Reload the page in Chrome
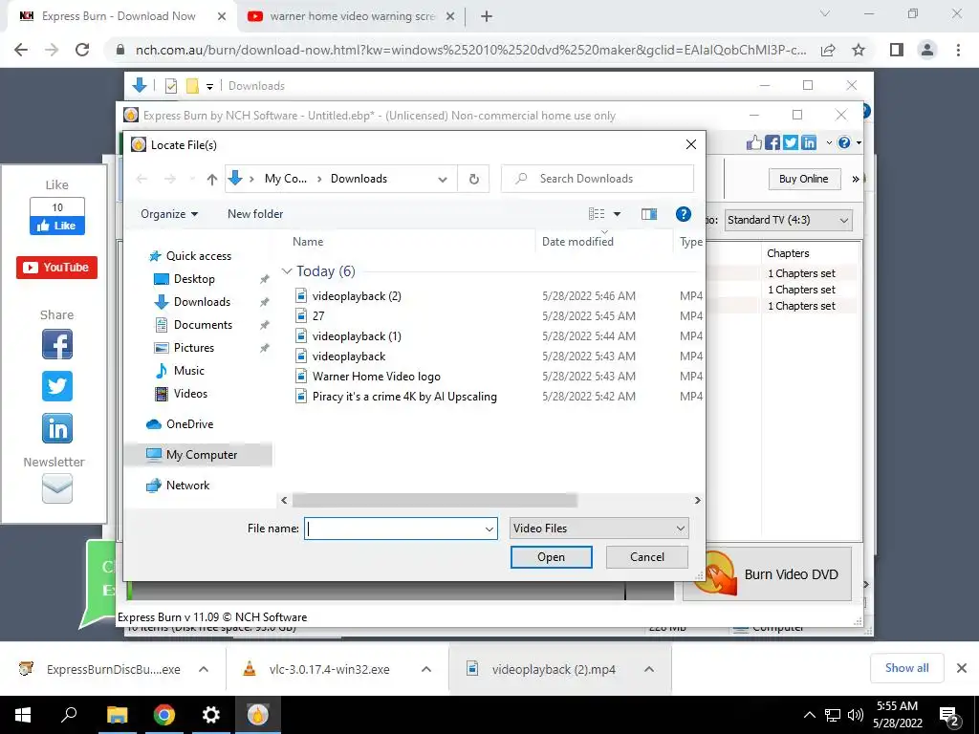 [82, 50]
